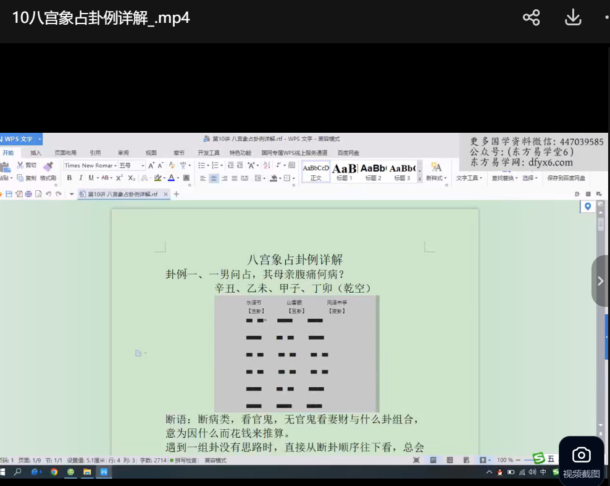Switch to the 插入 ribbon tab
The height and width of the screenshot is (486, 610).
pyautogui.click(x=36, y=153)
